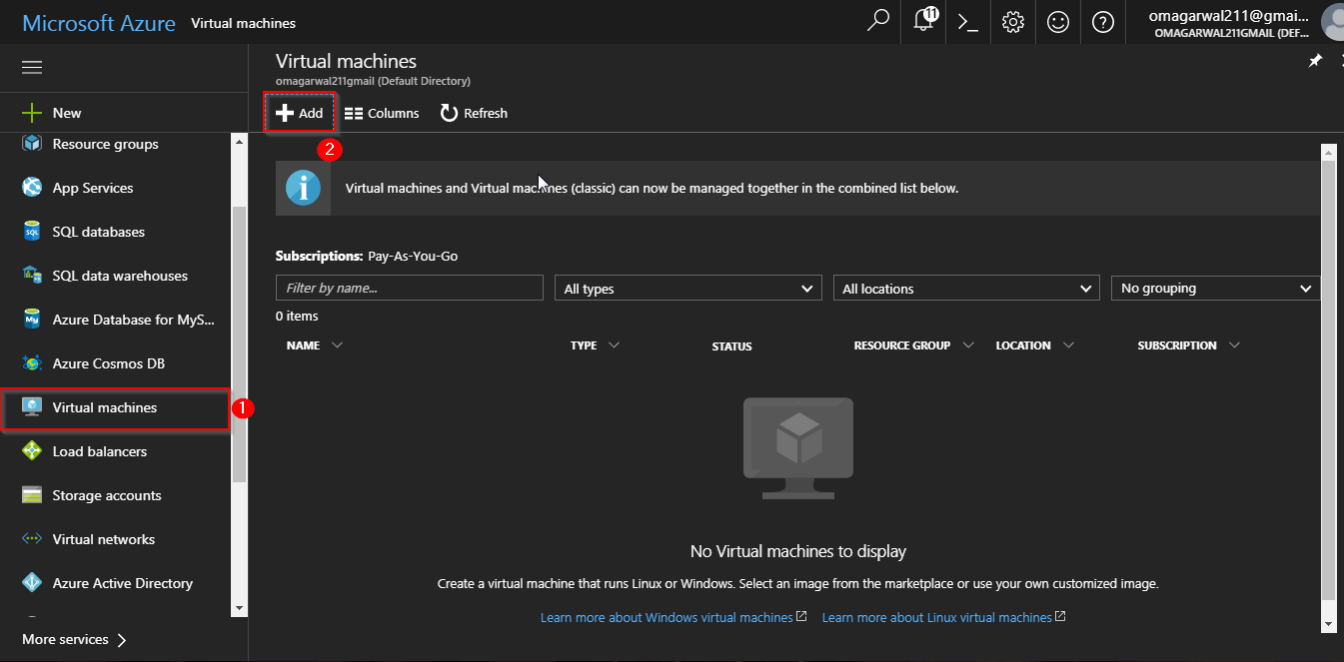Open the All types dropdown

click(688, 289)
